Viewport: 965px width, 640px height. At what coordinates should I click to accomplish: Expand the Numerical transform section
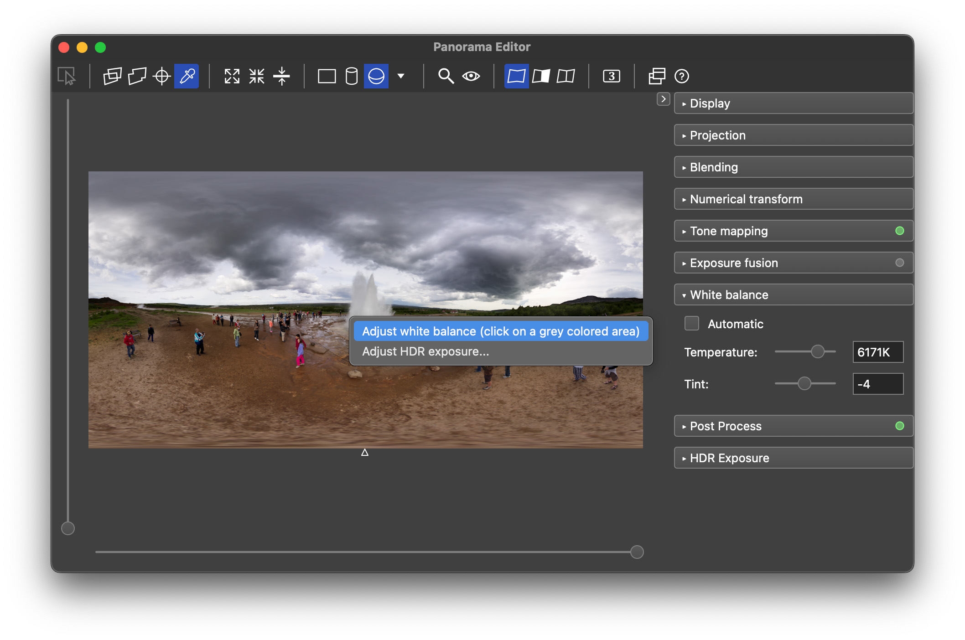(x=792, y=199)
